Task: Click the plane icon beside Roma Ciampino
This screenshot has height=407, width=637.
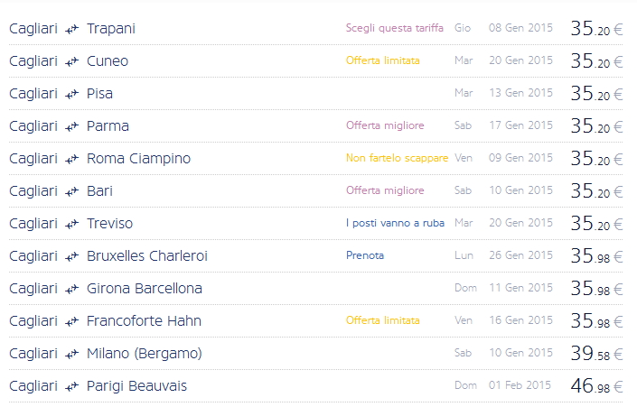Action: click(72, 159)
